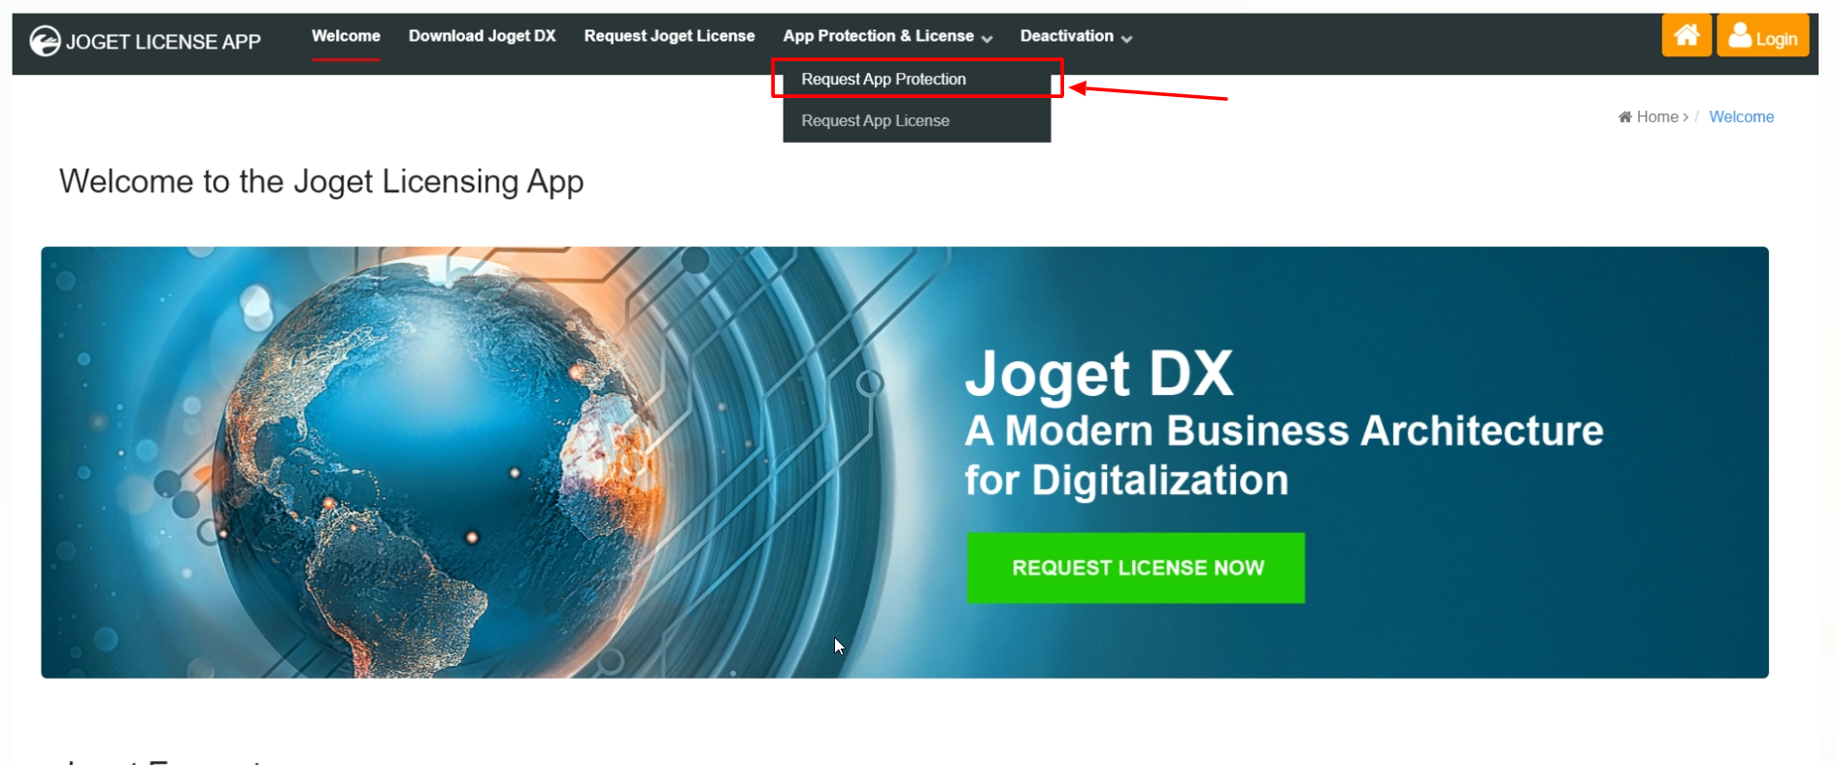1838x765 pixels.
Task: Open Request Joget License page
Action: point(669,36)
